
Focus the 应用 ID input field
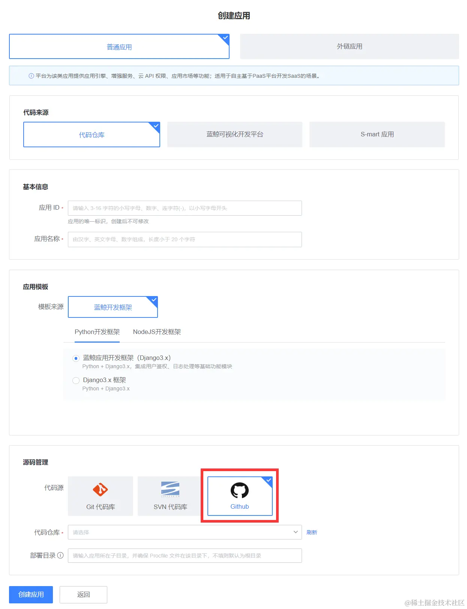pyautogui.click(x=185, y=208)
